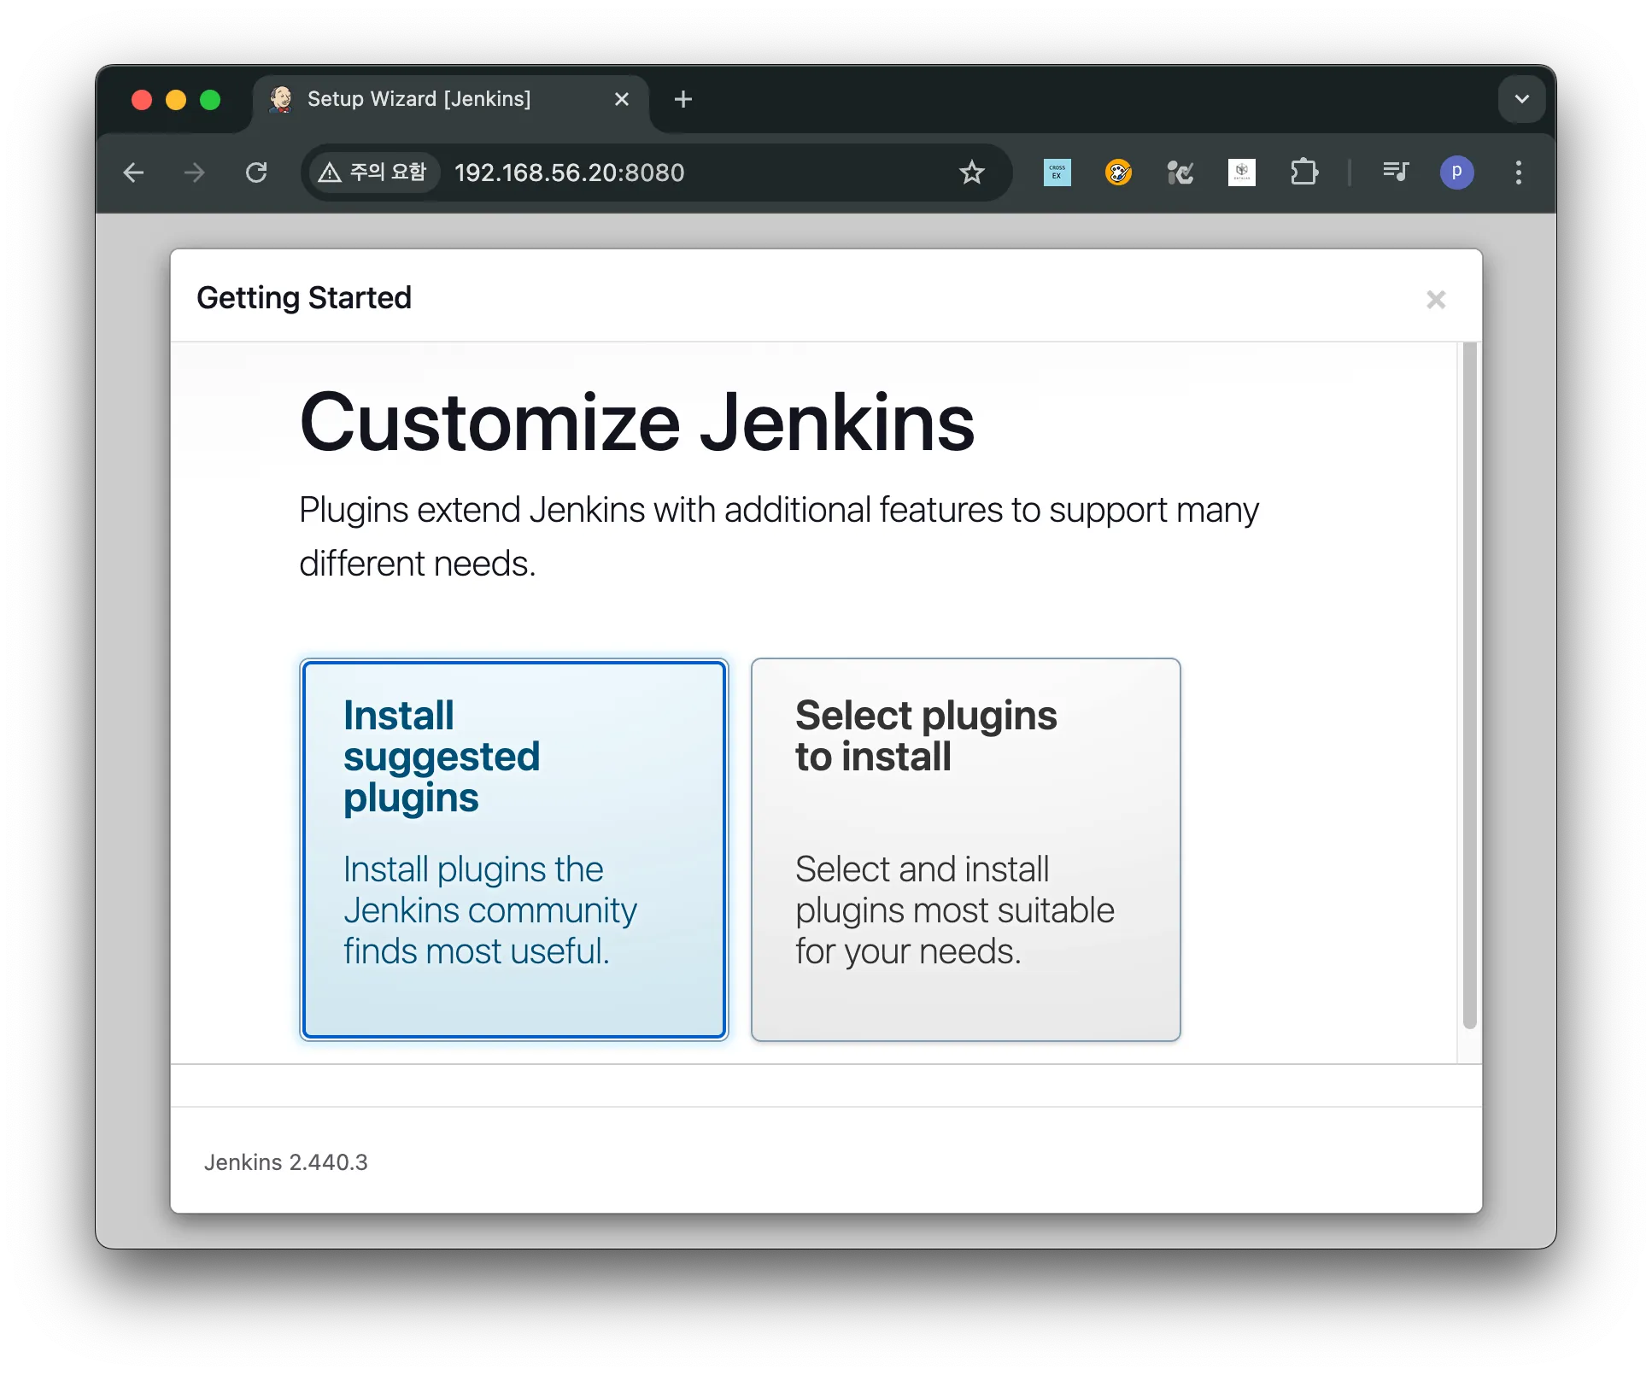
Task: Bookmark this page with the star
Action: tap(972, 173)
